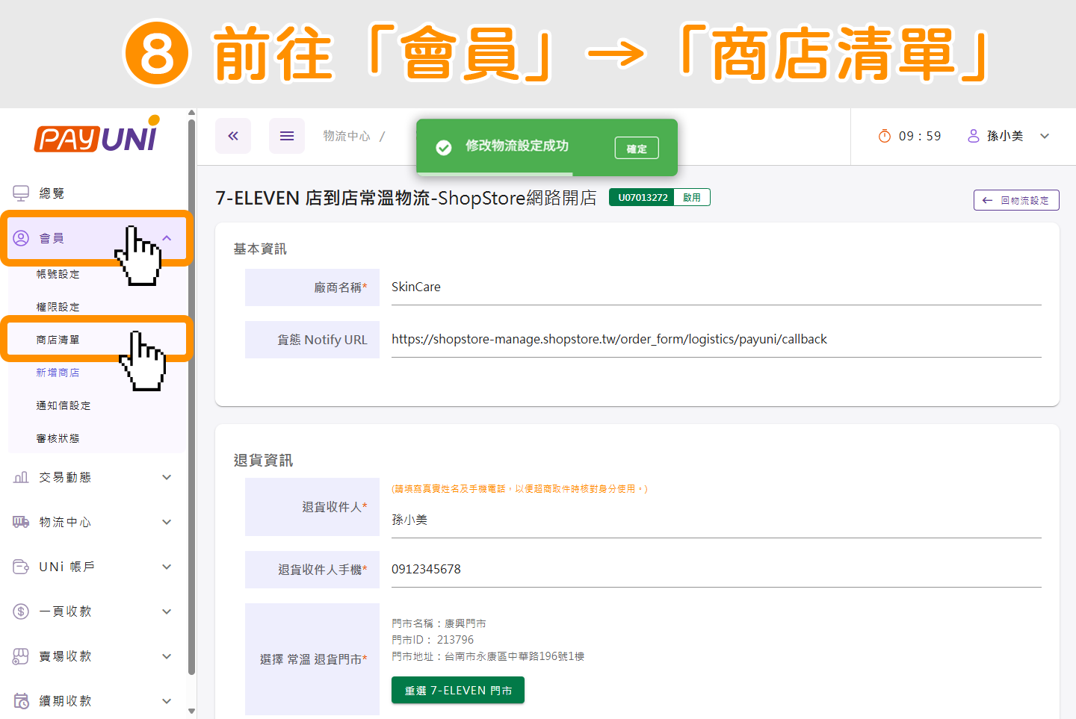Click the 貨態 Notify URL input field
Image resolution: width=1076 pixels, height=719 pixels.
(x=716, y=340)
